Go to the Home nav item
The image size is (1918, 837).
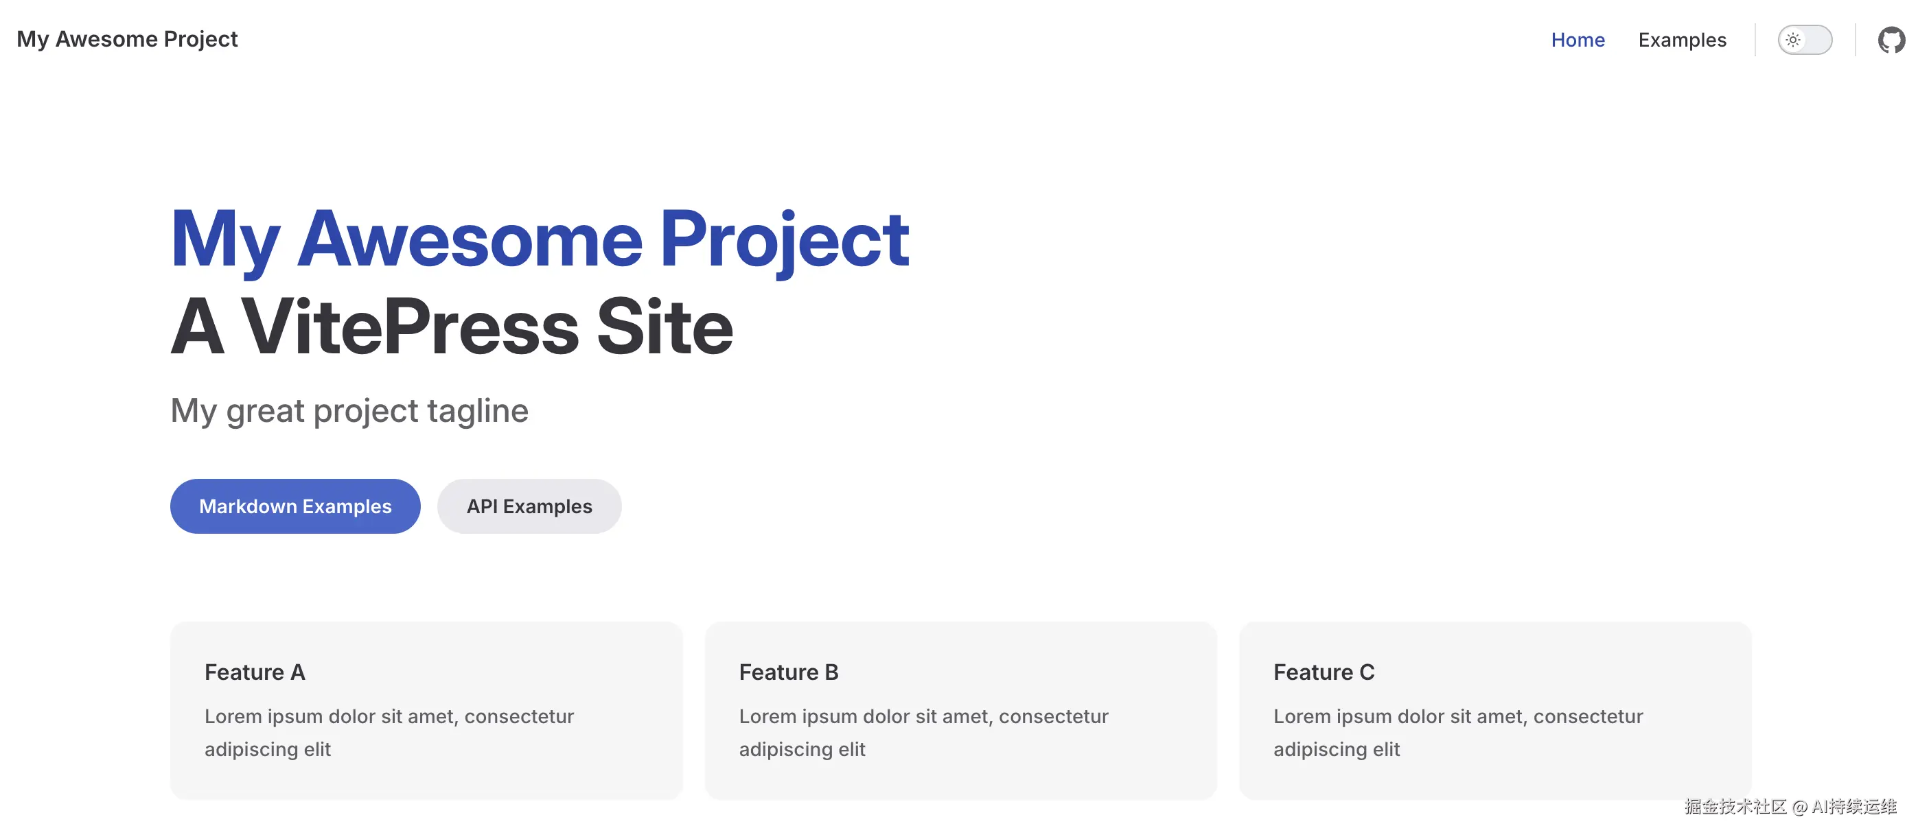[1577, 39]
